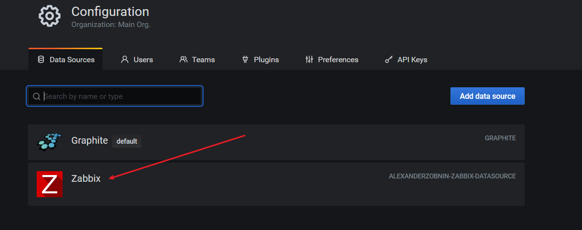The image size is (582, 230).
Task: Click the database icon on Data Sources tab
Action: click(x=40, y=60)
